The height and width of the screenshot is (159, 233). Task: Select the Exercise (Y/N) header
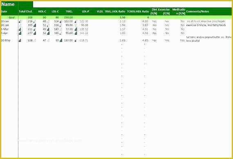point(164,11)
